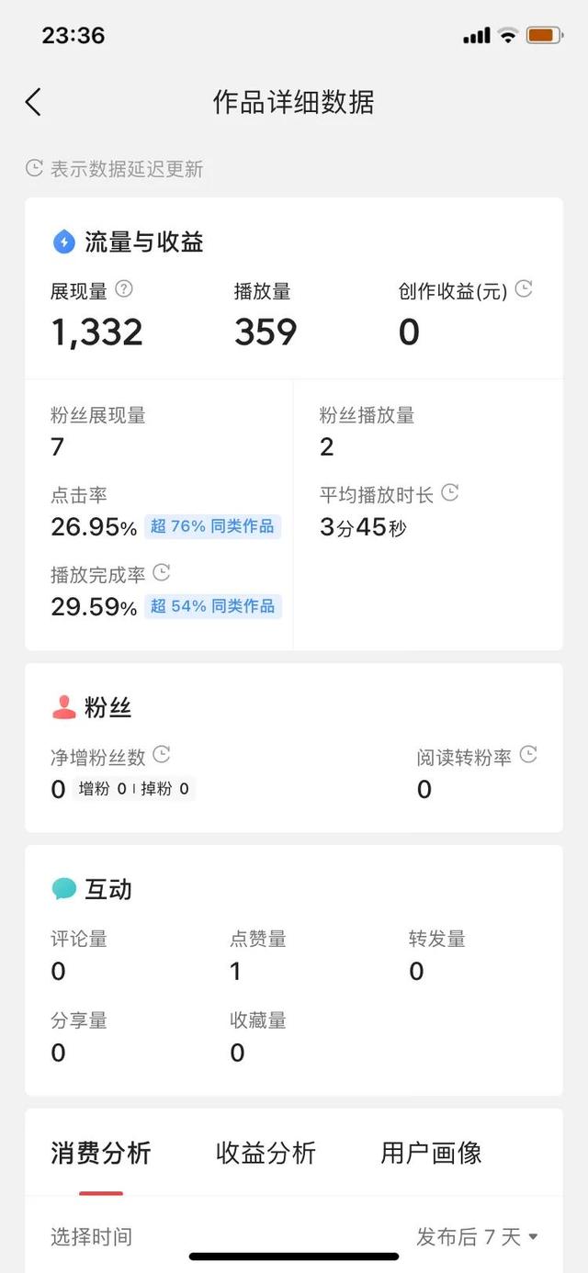Tap the back arrow icon
The image size is (588, 1273).
(x=34, y=102)
